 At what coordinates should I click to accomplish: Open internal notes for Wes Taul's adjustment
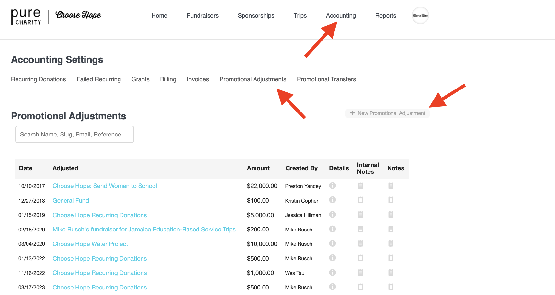pos(360,273)
